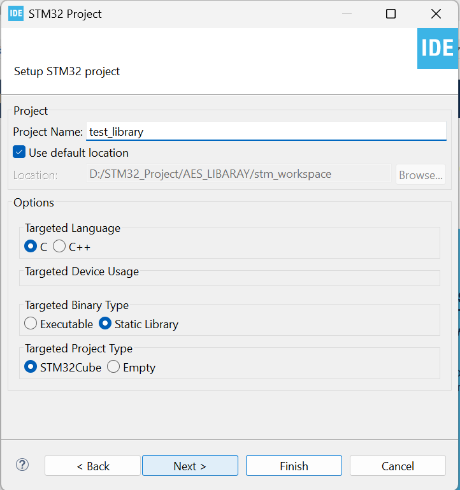Click Finish to create the project

point(294,466)
